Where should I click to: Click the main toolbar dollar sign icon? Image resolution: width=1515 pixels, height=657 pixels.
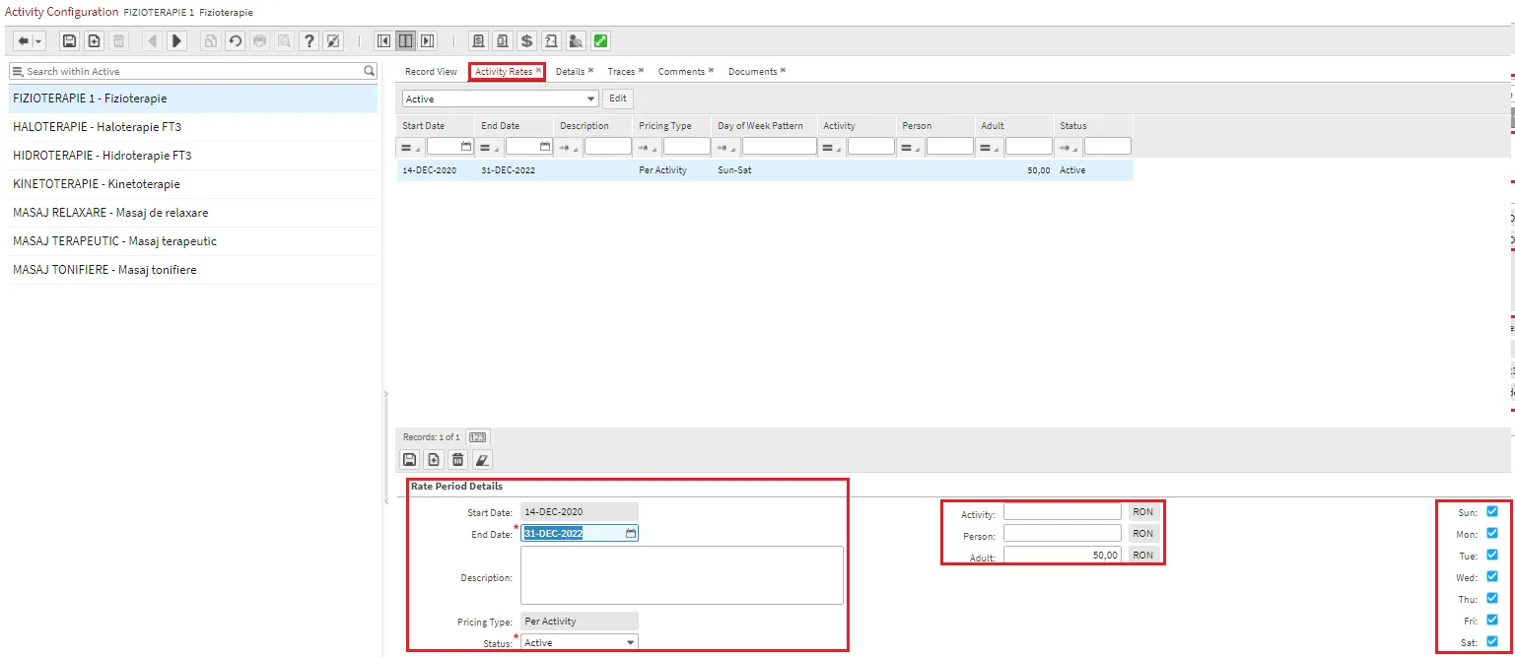pos(526,40)
